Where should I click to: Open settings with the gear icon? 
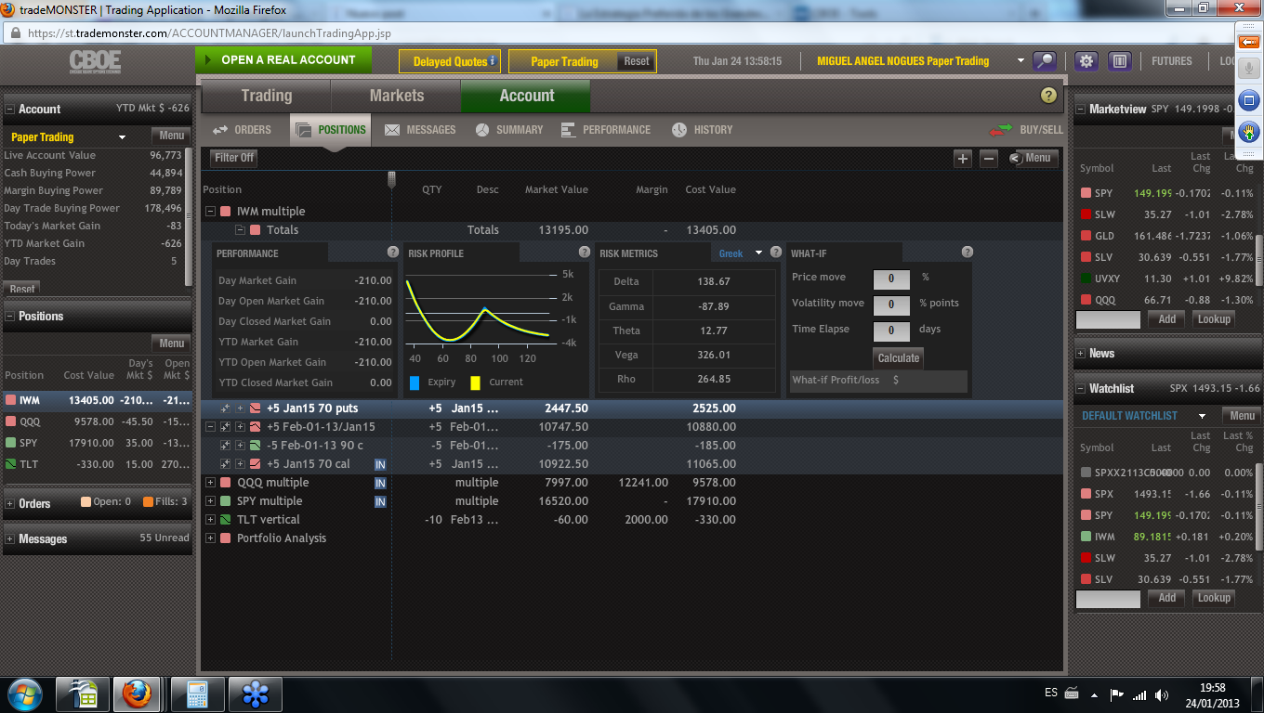tap(1086, 61)
